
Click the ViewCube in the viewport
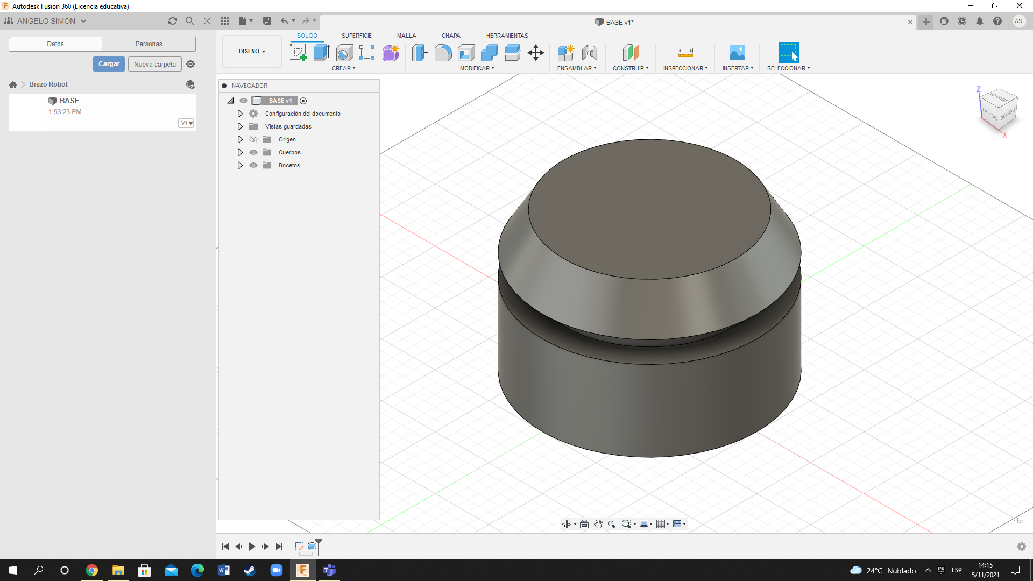click(x=999, y=109)
